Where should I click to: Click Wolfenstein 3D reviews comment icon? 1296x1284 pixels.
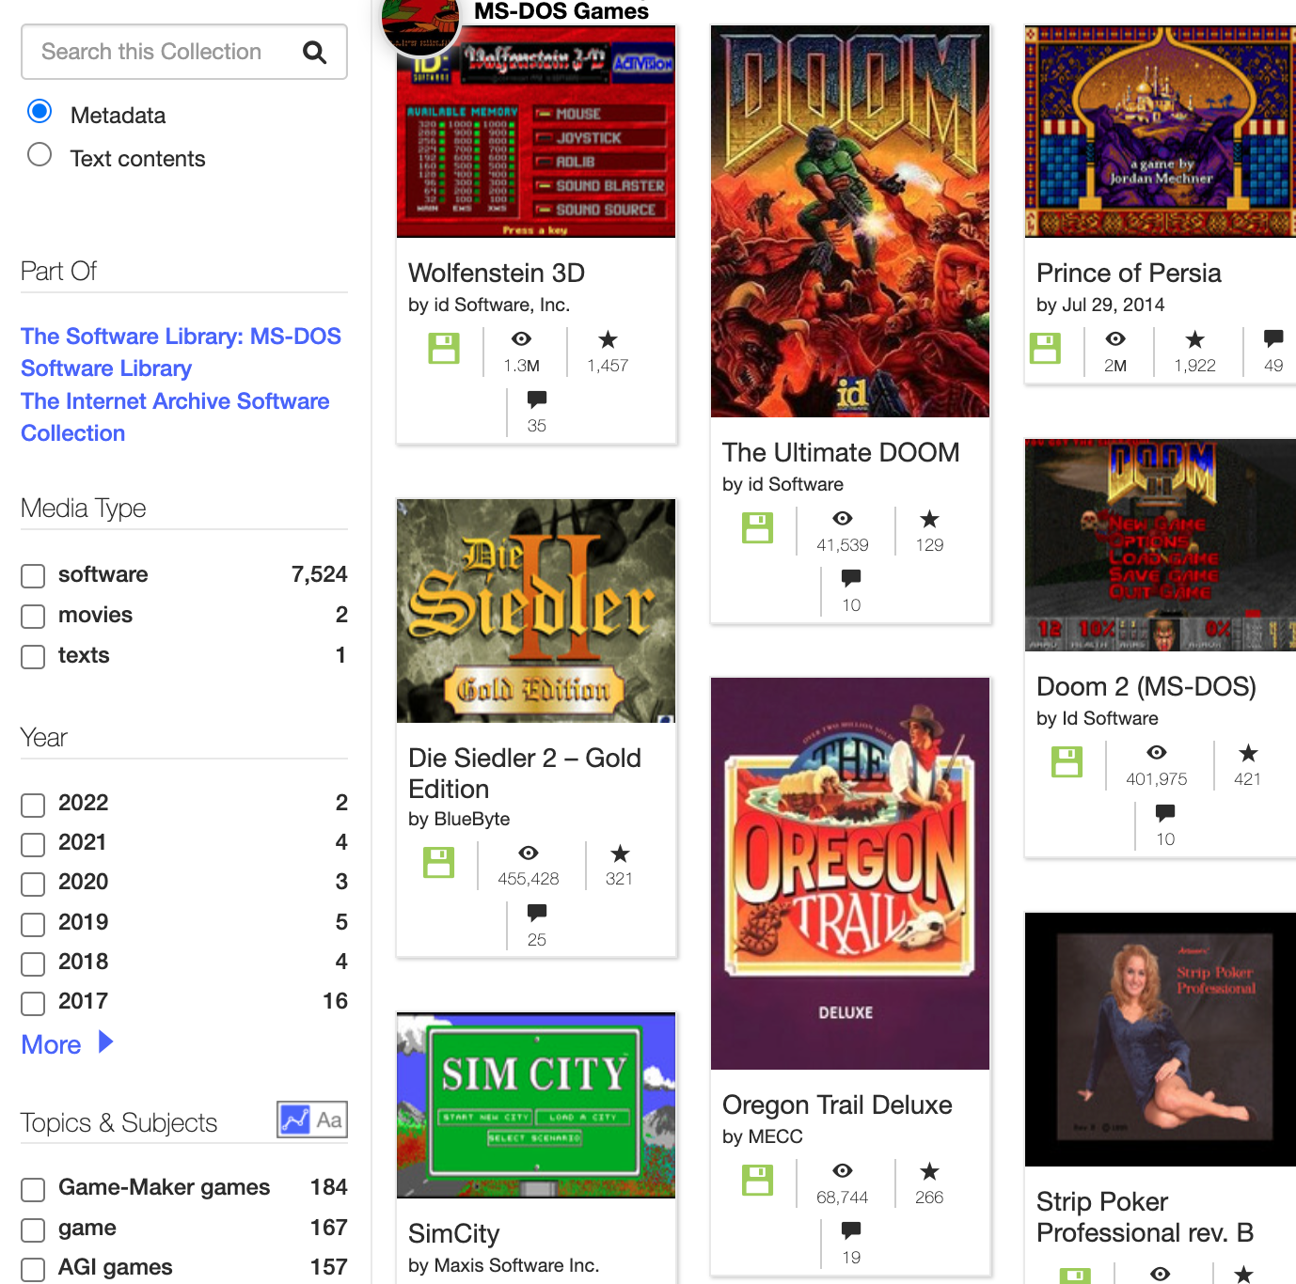pyautogui.click(x=537, y=399)
